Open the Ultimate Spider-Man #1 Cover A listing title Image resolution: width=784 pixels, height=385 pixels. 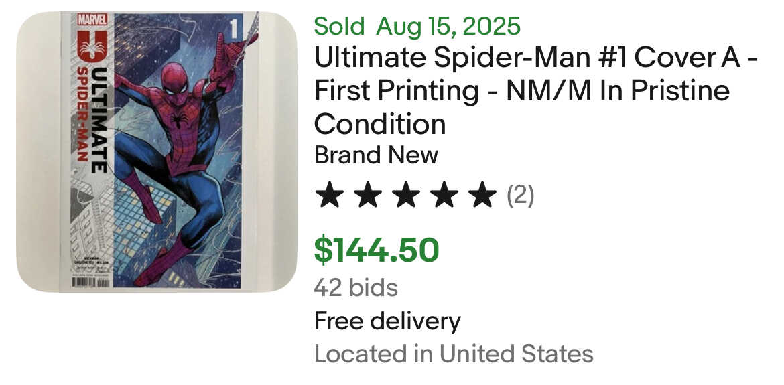pyautogui.click(x=536, y=91)
